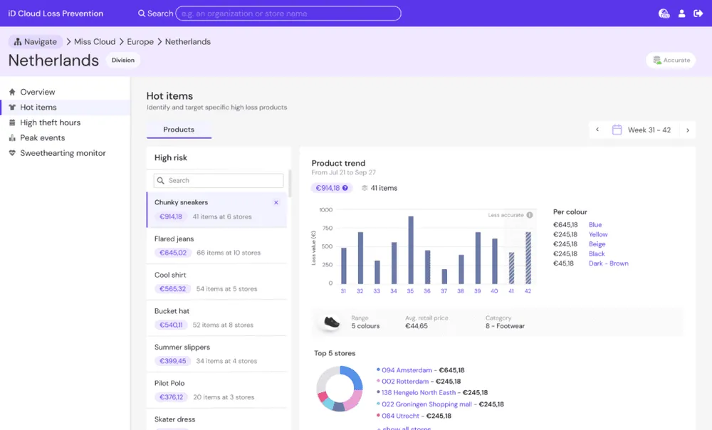Open the Beige colour link
The height and width of the screenshot is (430, 712).
597,244
